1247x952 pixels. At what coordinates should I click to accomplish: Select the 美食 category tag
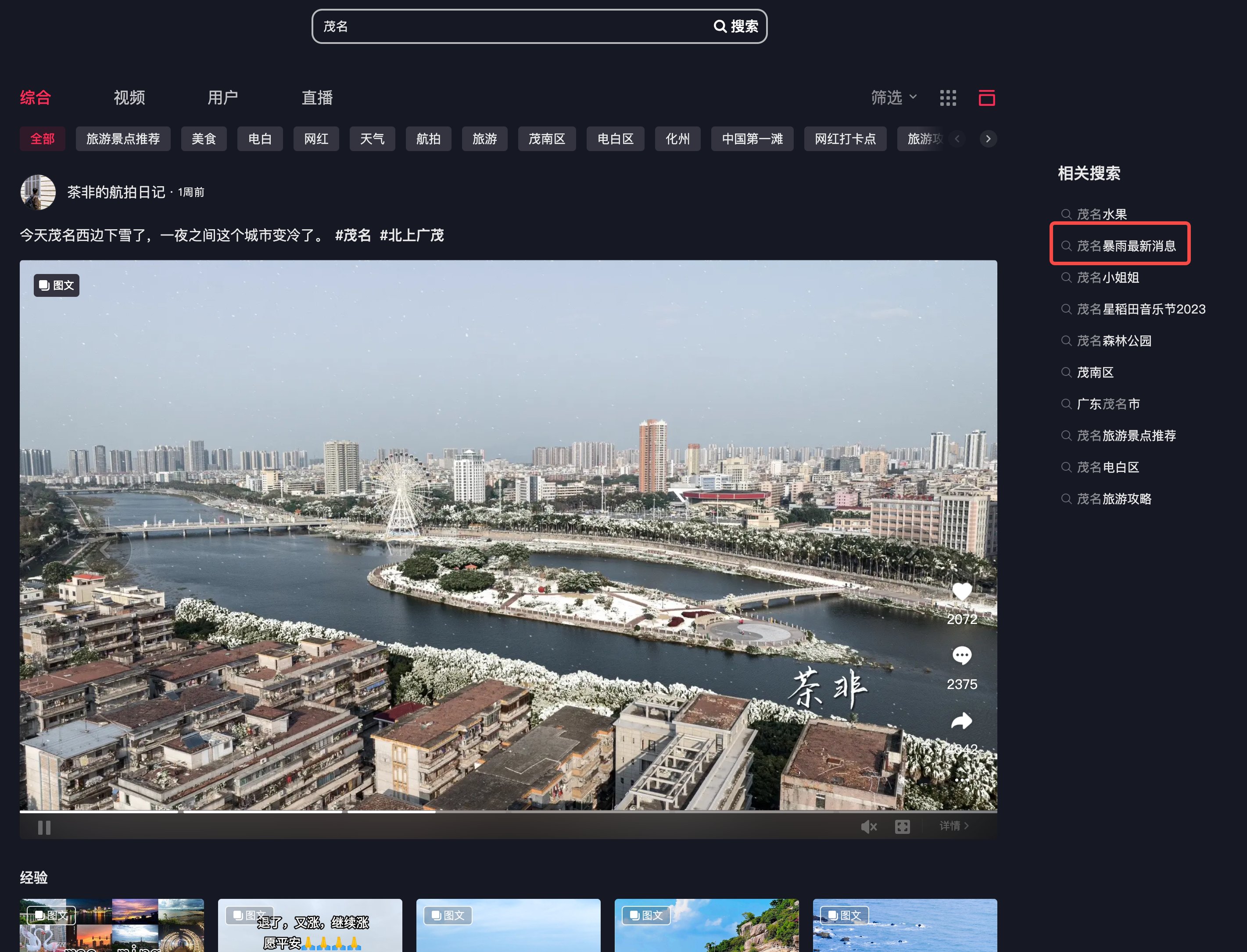204,139
